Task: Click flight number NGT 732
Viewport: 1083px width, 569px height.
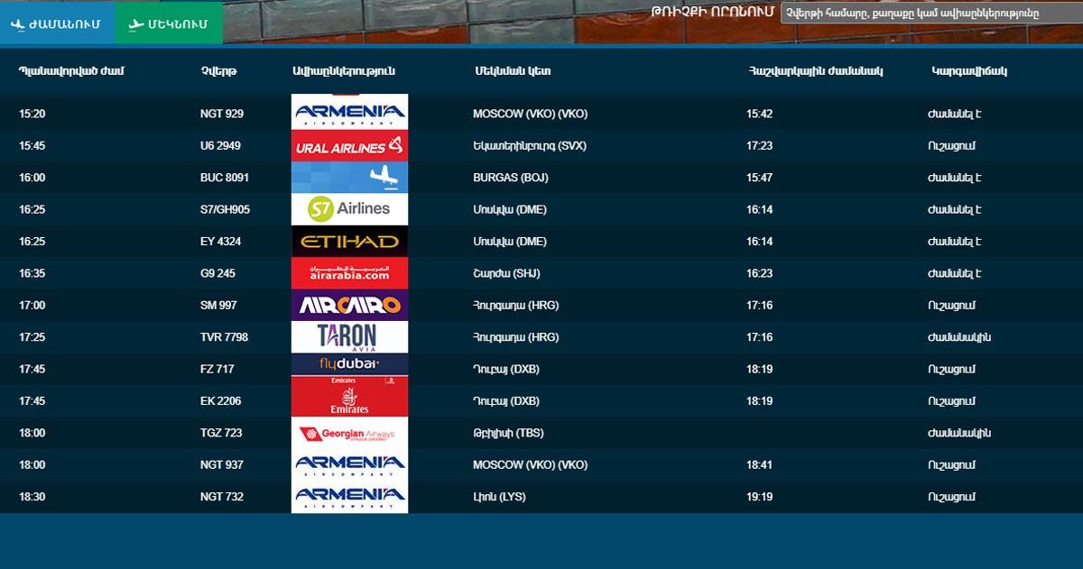Action: tap(221, 497)
